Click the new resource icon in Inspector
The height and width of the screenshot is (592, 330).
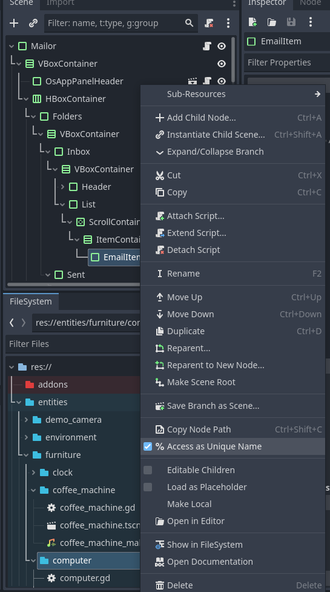(x=252, y=22)
